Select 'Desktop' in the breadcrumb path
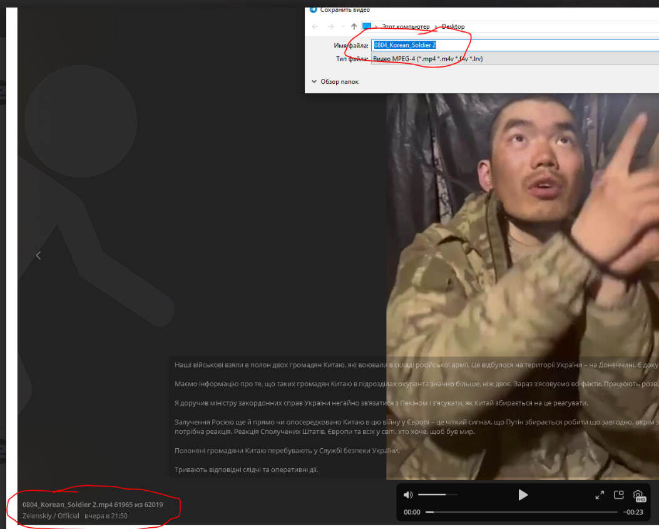 453,26
